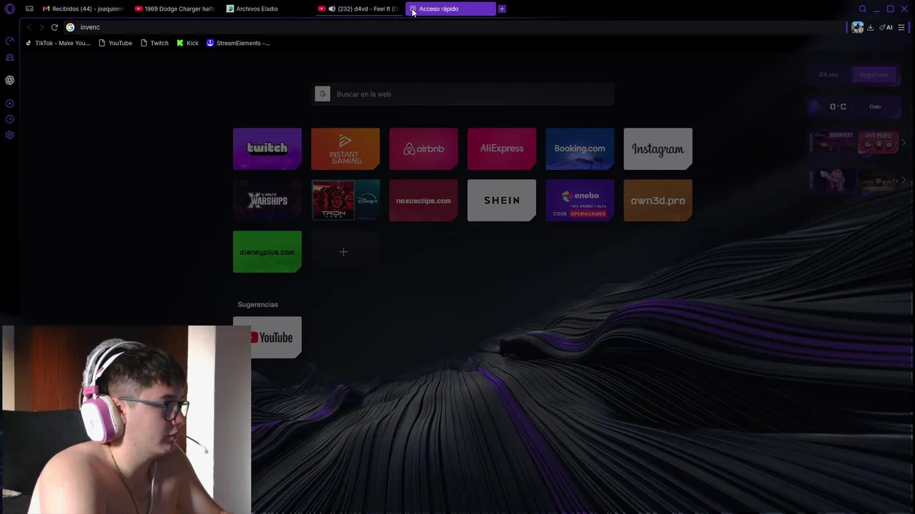Viewport: 915px width, 514px height.
Task: Click the GX.me button
Action: tap(829, 74)
